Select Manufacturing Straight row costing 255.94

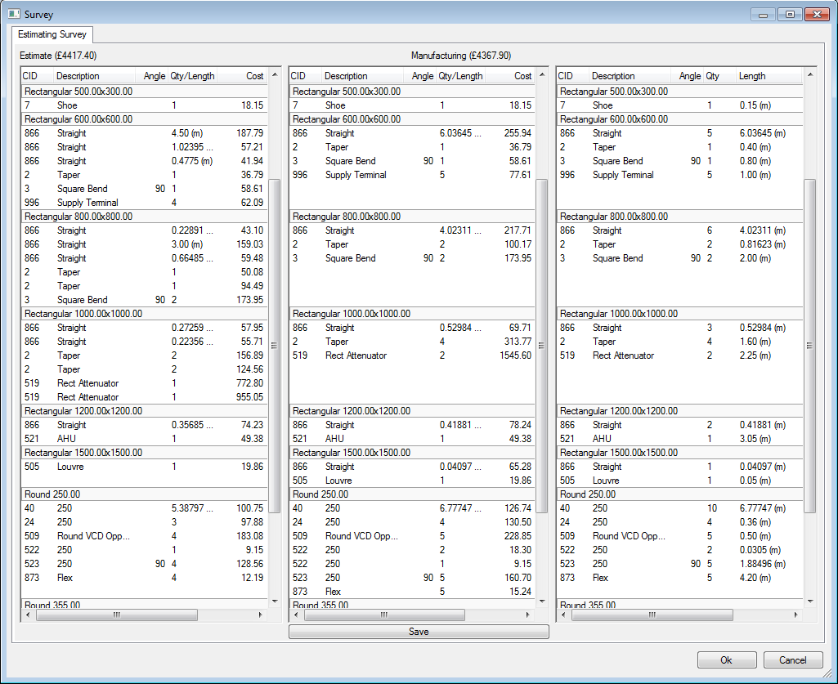click(x=412, y=133)
